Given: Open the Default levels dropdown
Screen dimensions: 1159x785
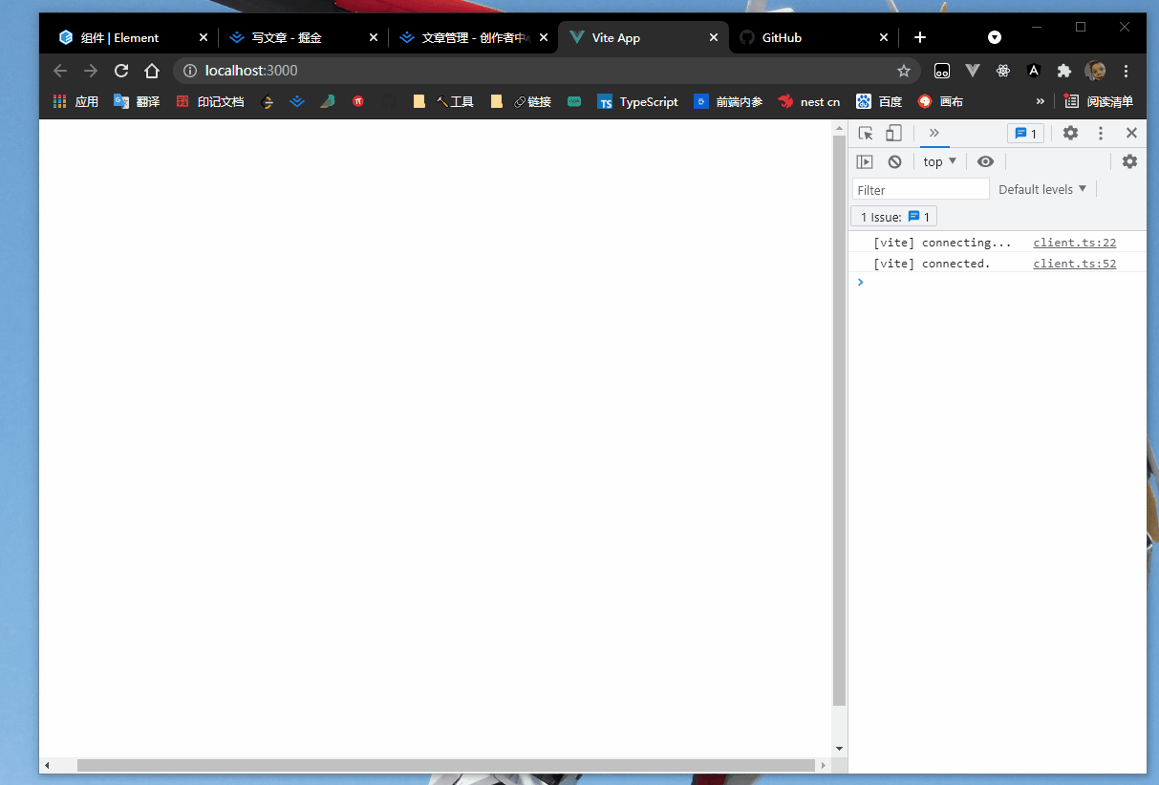Looking at the screenshot, I should point(1042,189).
